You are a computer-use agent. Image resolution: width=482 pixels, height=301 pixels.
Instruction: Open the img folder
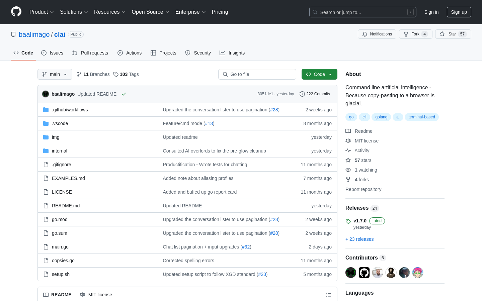(x=56, y=137)
